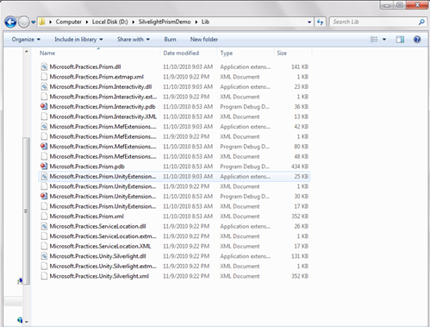Select Microsoft.Practices.Prism.Interactivity.dll icon

[x=44, y=86]
